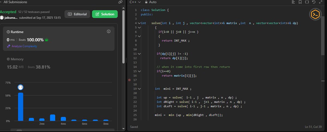
Task: Click the 'class Solution {' code line
Action: click(155, 10)
